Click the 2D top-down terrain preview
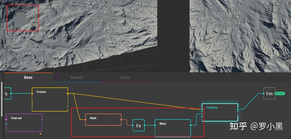Viewport: 291px width, 139px height. (x=240, y=36)
